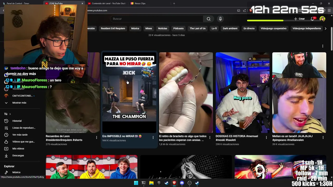Open options for retiro de brackets short
The image size is (333, 187).
pyautogui.click(x=210, y=137)
